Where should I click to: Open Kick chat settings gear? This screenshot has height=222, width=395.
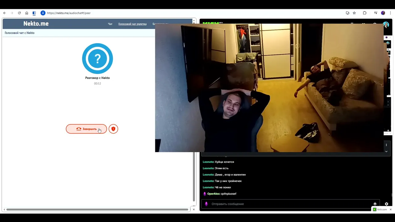point(386,204)
